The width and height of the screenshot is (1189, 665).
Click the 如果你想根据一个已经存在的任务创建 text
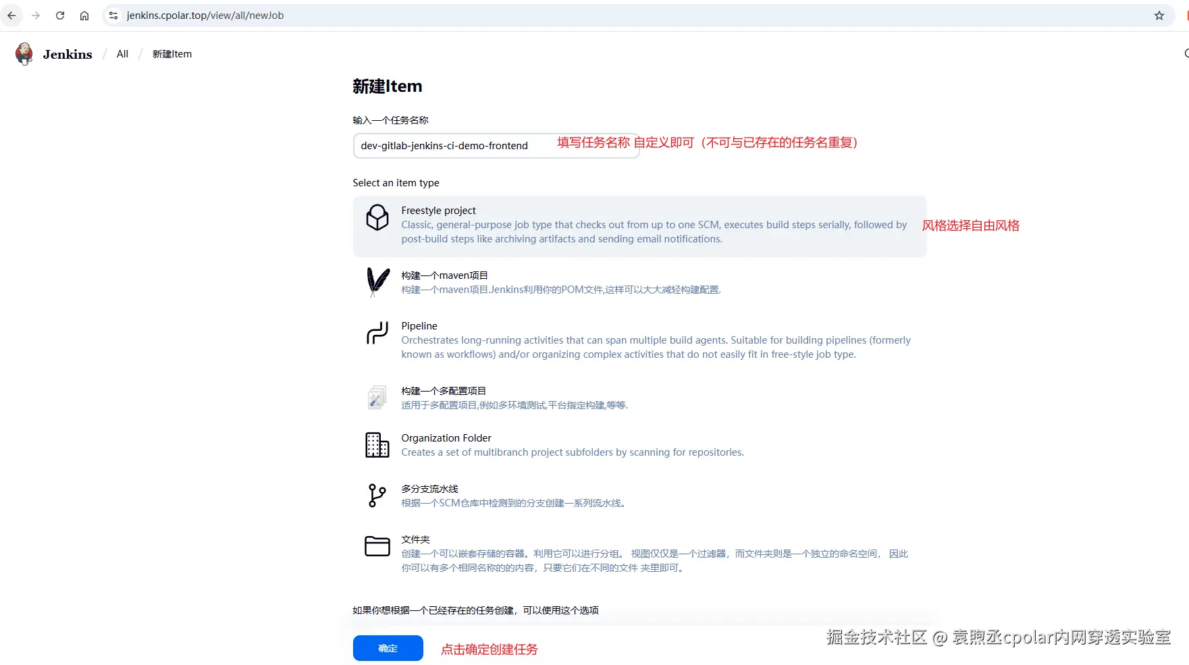click(475, 610)
